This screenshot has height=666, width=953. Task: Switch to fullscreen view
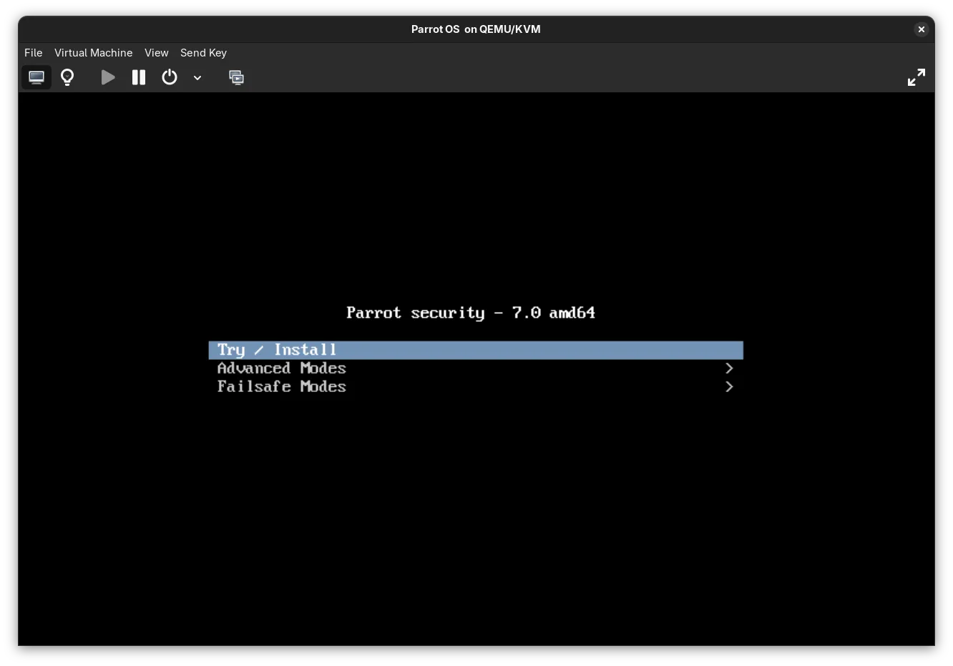[x=917, y=77]
